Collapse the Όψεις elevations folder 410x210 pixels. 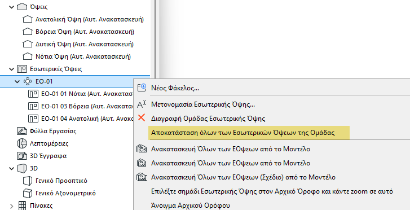(x=11, y=7)
